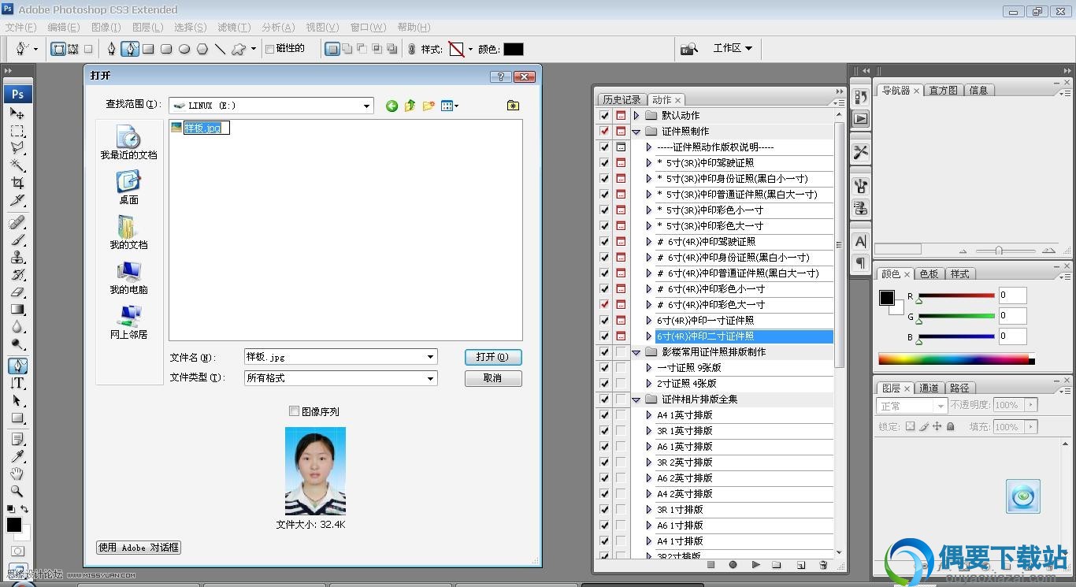Image resolution: width=1076 pixels, height=587 pixels.
Task: Create a new folder in Open dialog
Action: (x=429, y=106)
